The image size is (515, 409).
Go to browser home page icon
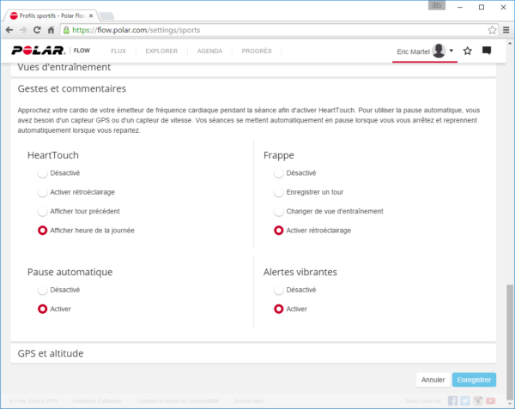tap(51, 29)
